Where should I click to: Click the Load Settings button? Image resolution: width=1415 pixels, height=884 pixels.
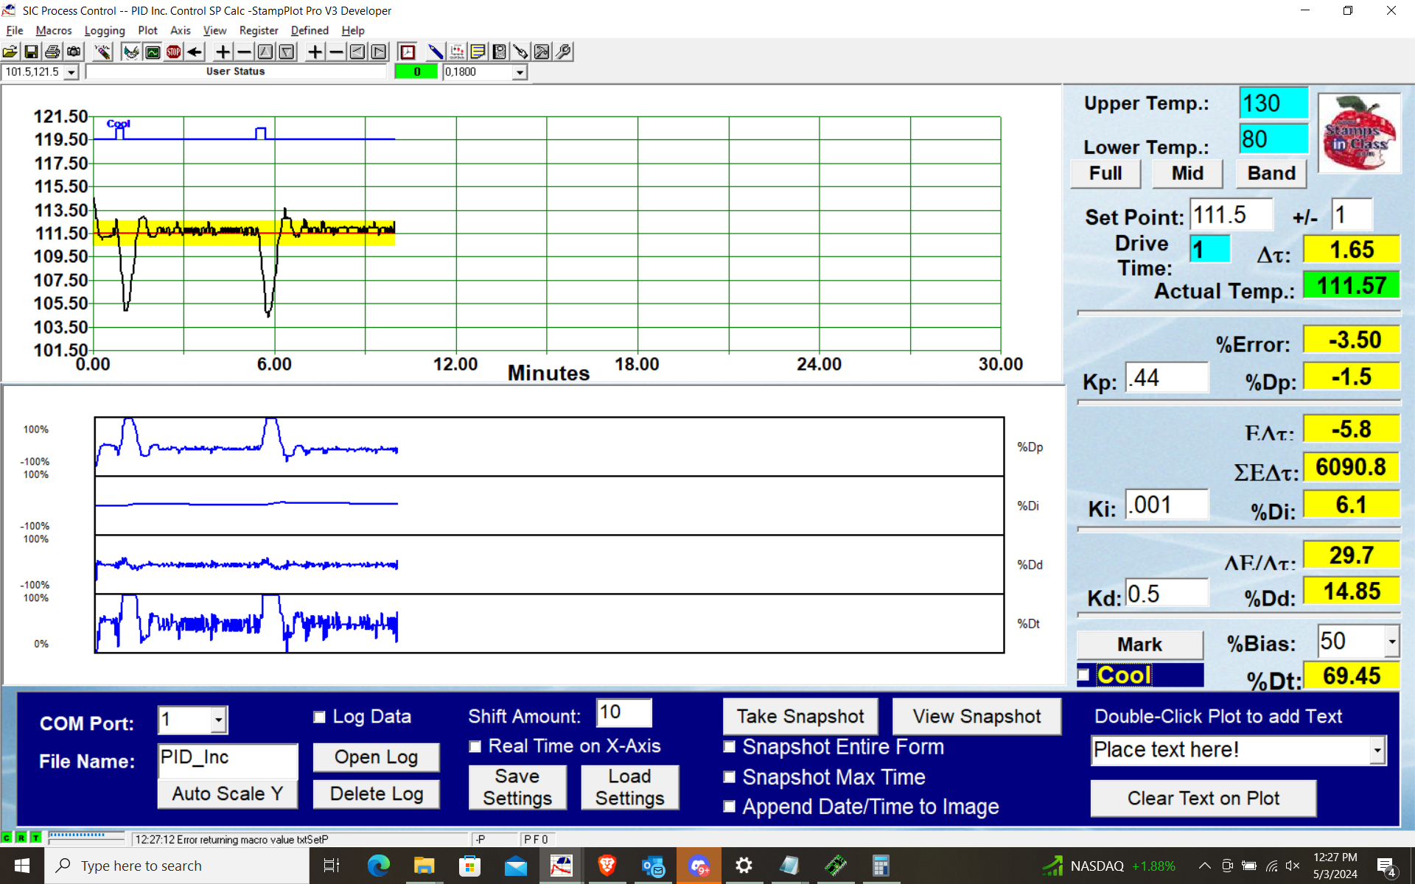[x=629, y=787]
